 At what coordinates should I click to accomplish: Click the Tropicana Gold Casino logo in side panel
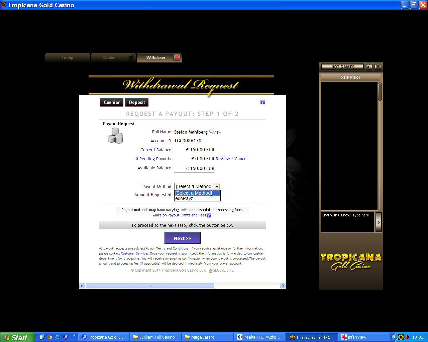(351, 262)
